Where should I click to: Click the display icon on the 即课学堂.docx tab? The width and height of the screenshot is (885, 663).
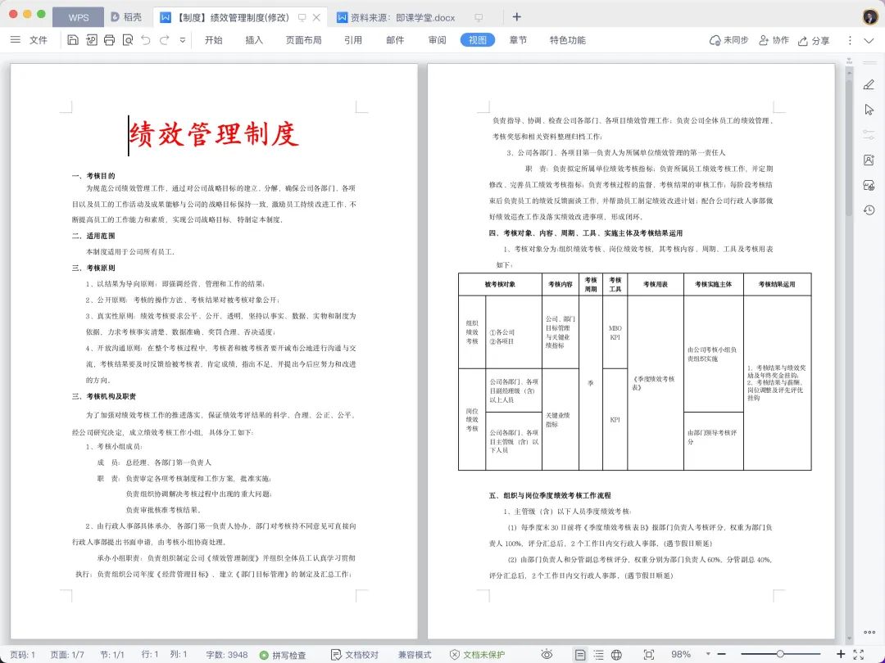(479, 17)
